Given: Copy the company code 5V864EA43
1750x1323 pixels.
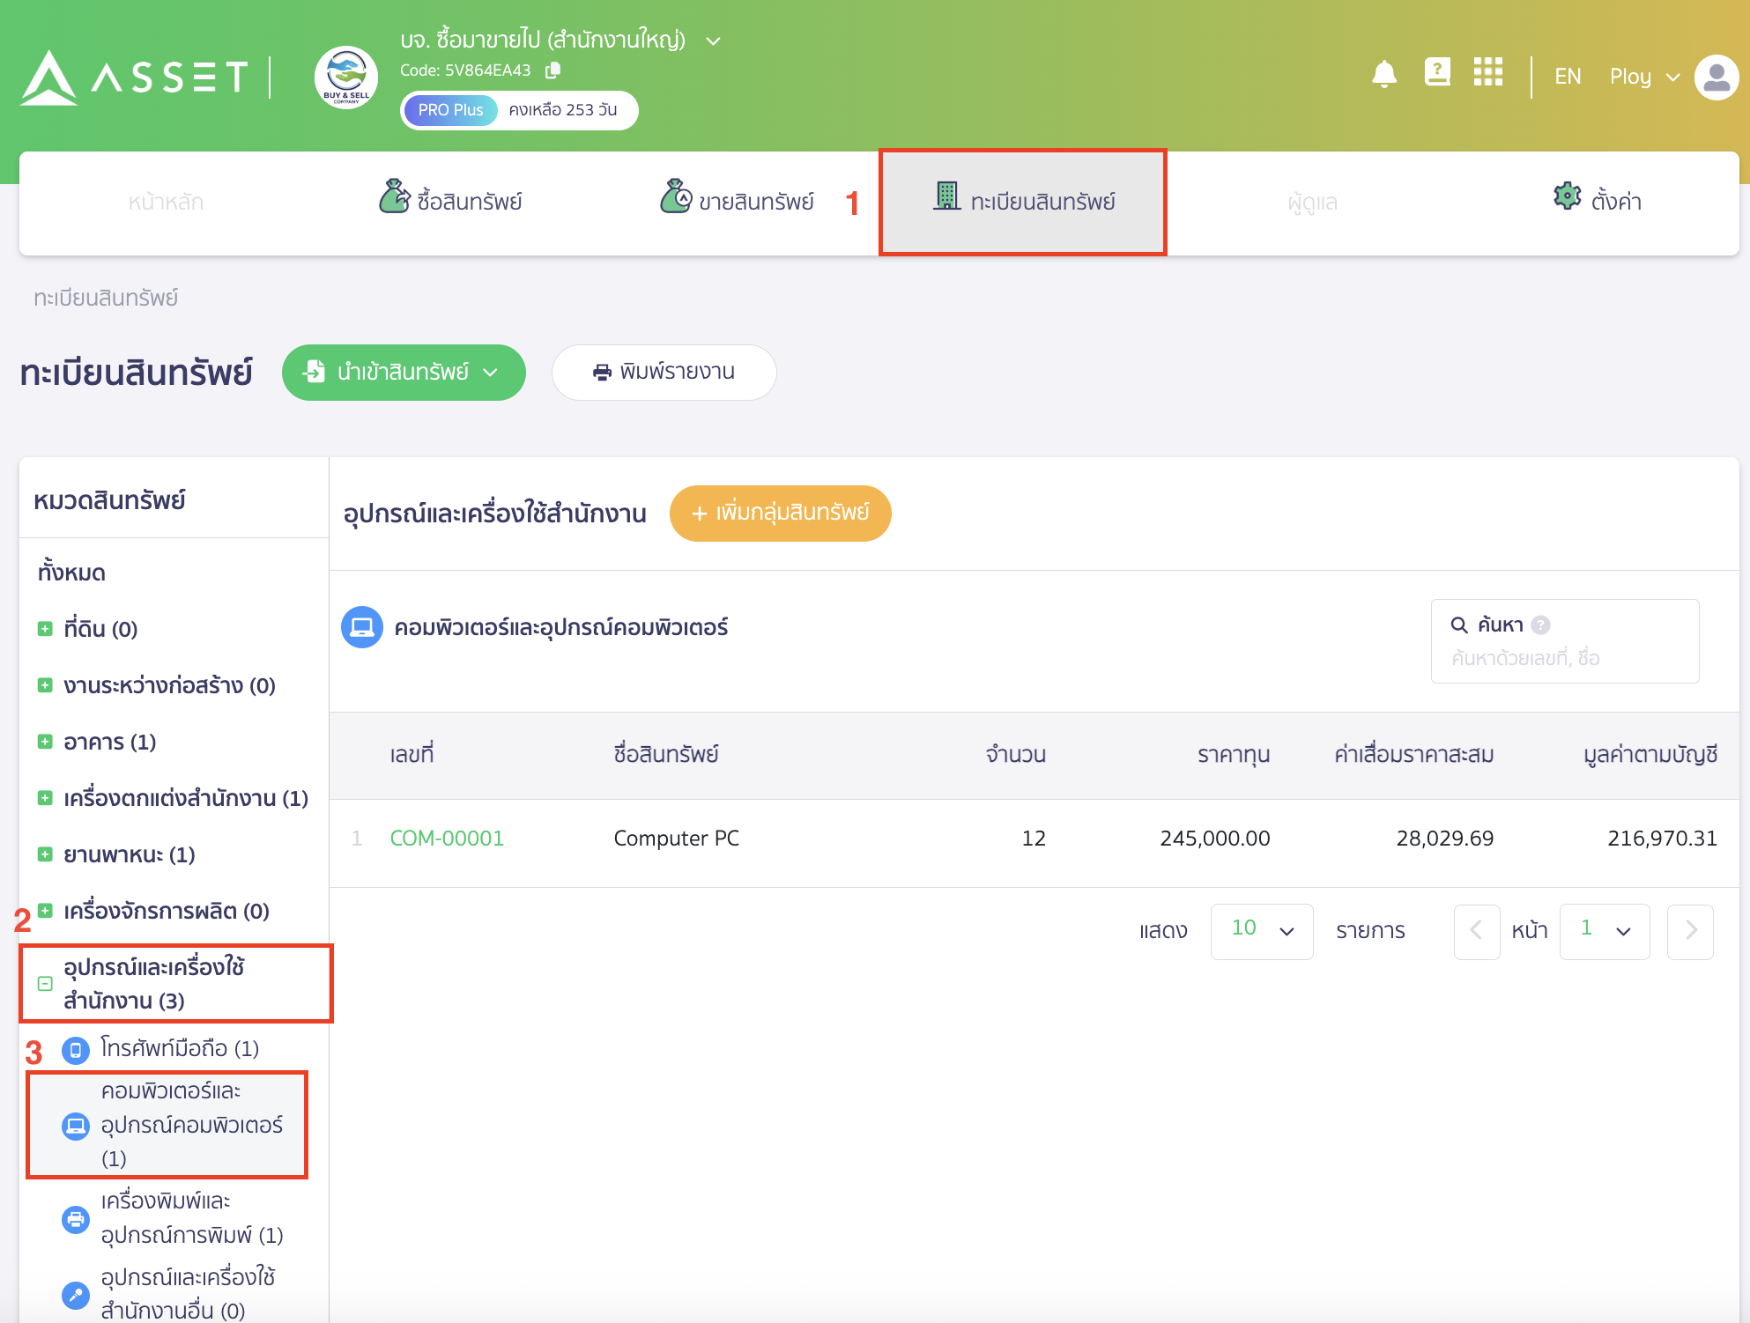Looking at the screenshot, I should pos(553,70).
